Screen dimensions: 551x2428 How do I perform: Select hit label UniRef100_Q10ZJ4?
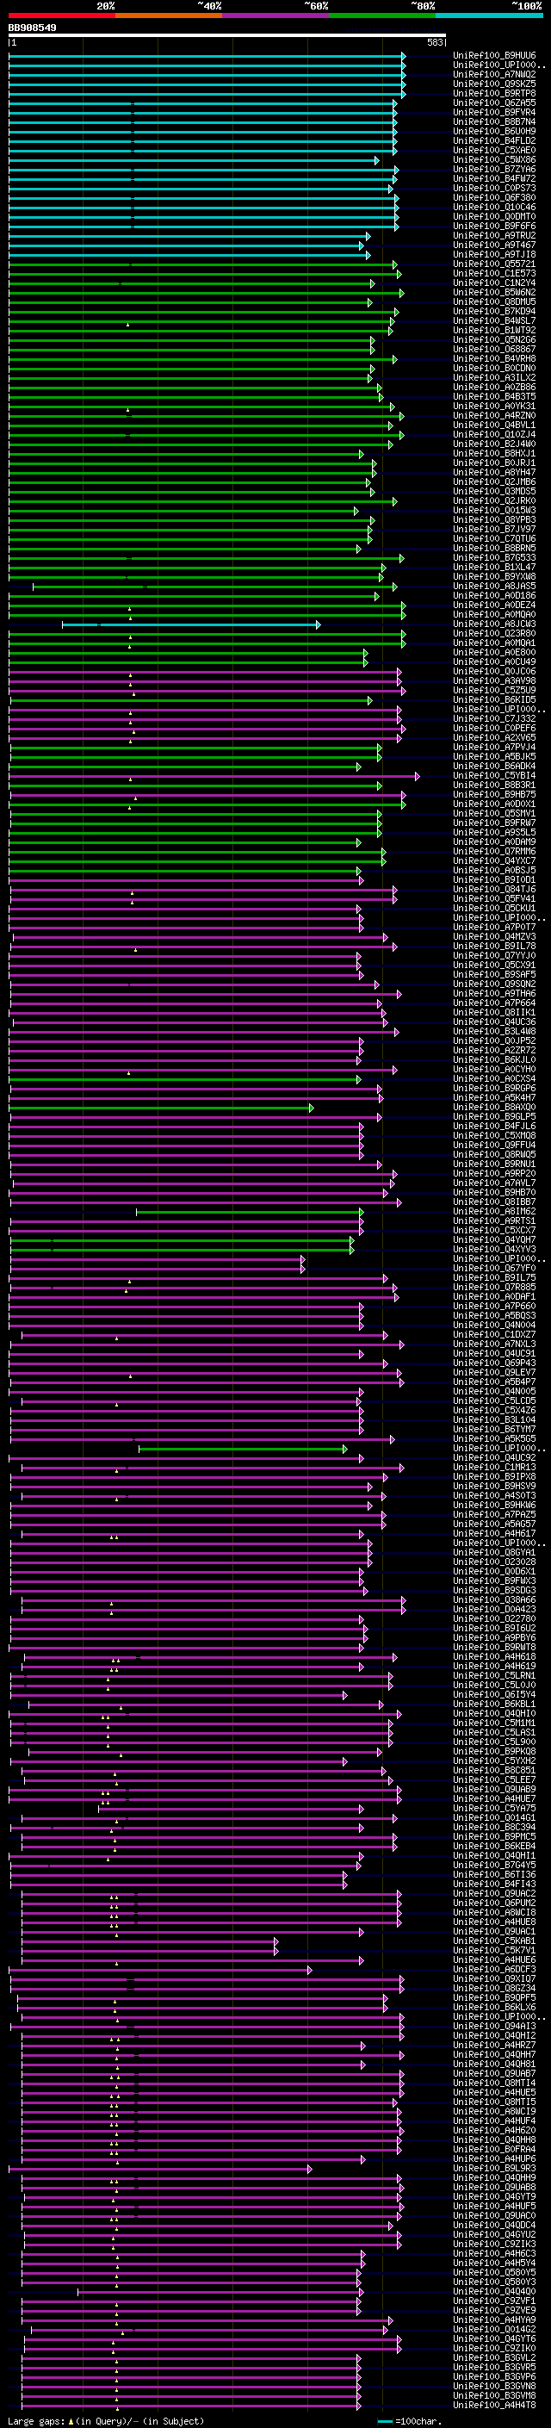pyautogui.click(x=494, y=434)
